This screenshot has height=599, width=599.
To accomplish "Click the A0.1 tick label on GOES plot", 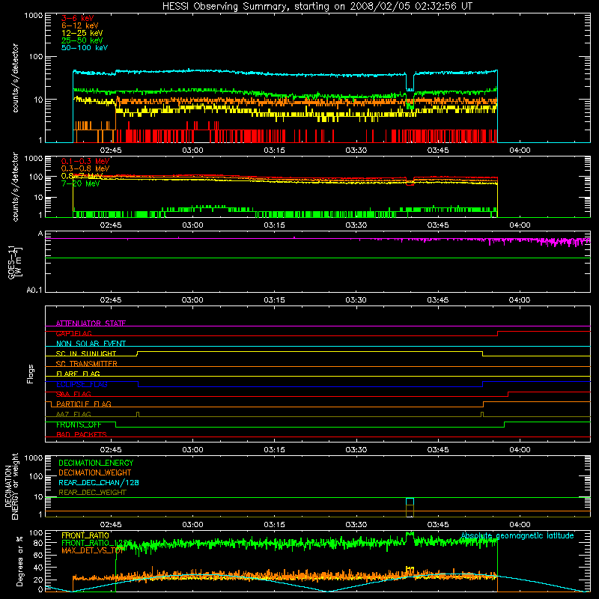I will [34, 290].
